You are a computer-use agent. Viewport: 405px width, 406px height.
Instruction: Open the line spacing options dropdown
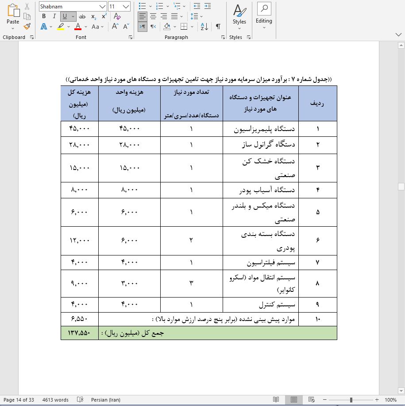click(x=201, y=16)
